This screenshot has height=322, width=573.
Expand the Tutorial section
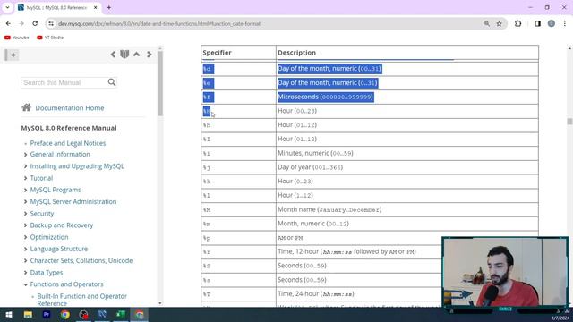tap(26, 178)
